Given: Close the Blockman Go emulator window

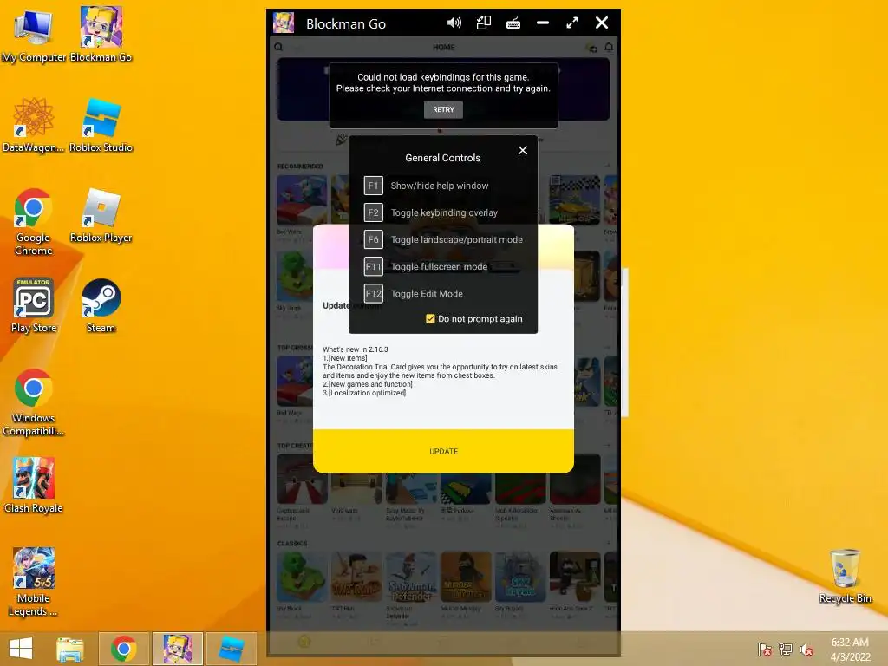Looking at the screenshot, I should pos(602,23).
